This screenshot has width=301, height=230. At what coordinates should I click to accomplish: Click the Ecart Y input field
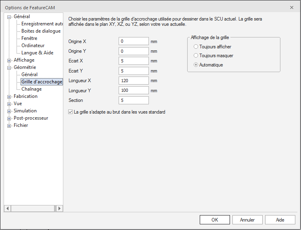134,71
